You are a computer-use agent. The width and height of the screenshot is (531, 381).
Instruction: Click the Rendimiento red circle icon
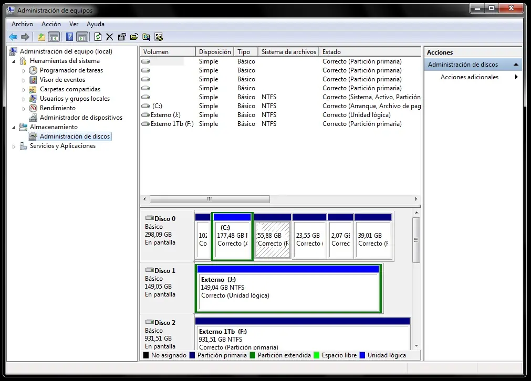tap(33, 108)
